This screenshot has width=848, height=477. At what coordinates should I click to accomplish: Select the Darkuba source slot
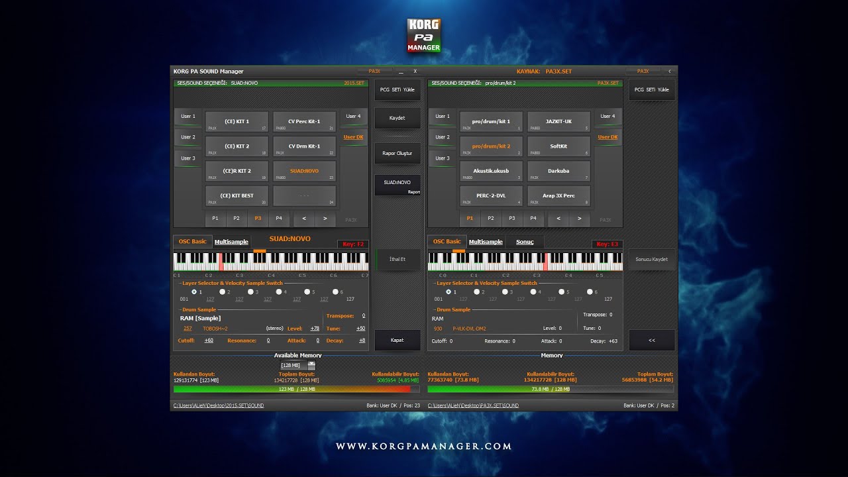point(558,171)
